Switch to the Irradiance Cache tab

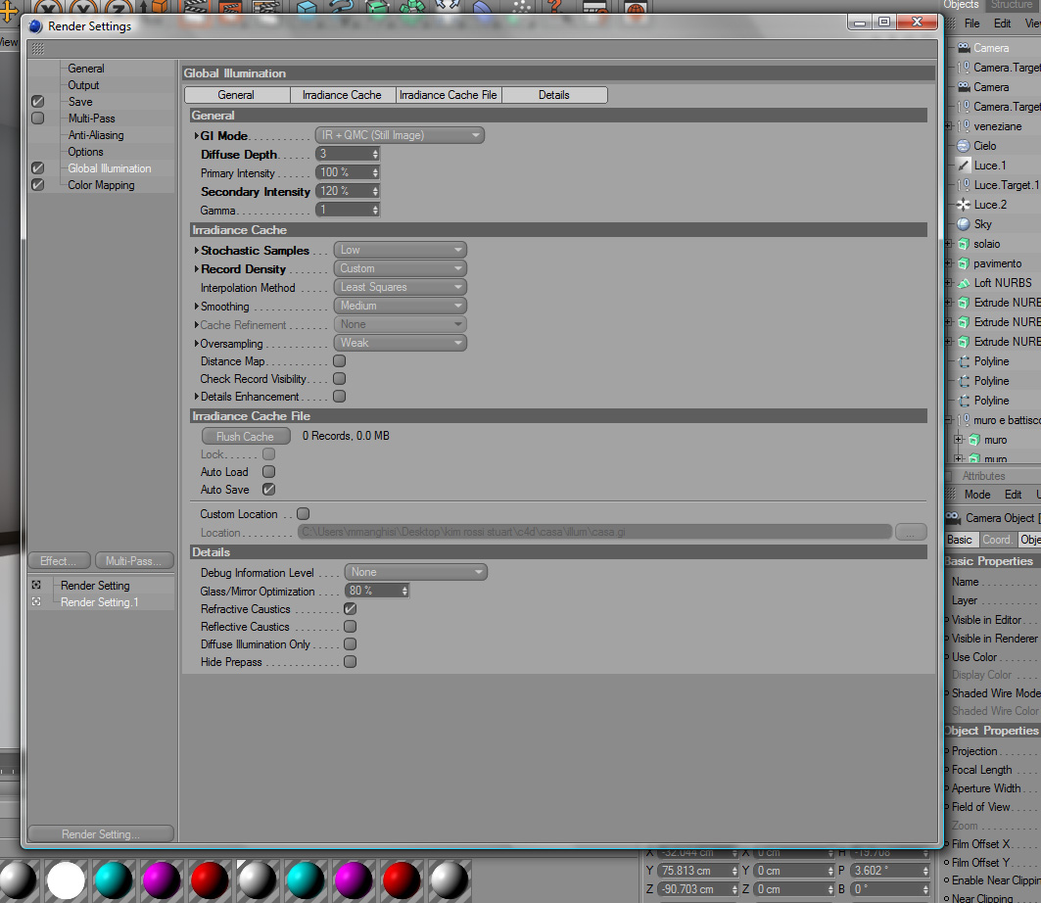[342, 95]
